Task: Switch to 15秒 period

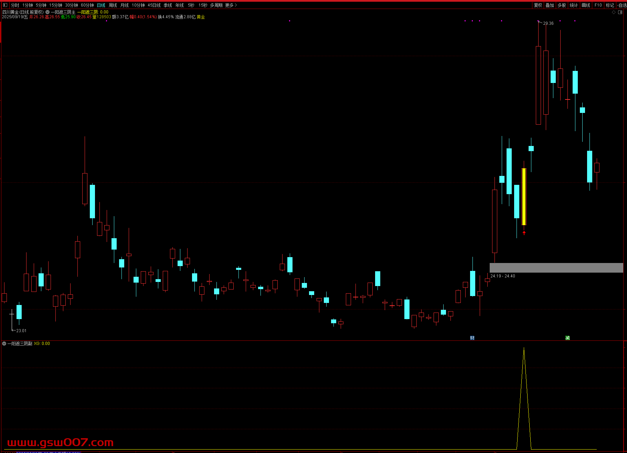Action: coord(203,5)
